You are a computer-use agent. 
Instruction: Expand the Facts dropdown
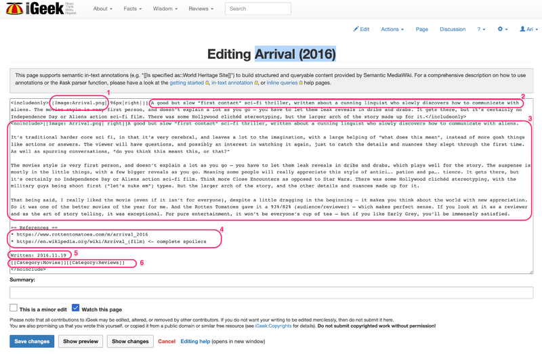coord(133,9)
